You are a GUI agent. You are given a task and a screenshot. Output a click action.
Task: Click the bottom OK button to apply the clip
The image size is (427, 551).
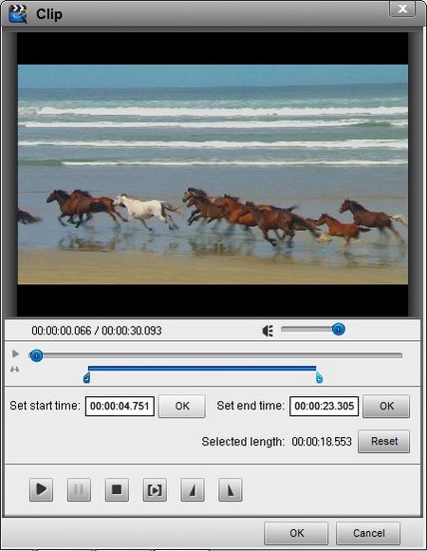[296, 533]
